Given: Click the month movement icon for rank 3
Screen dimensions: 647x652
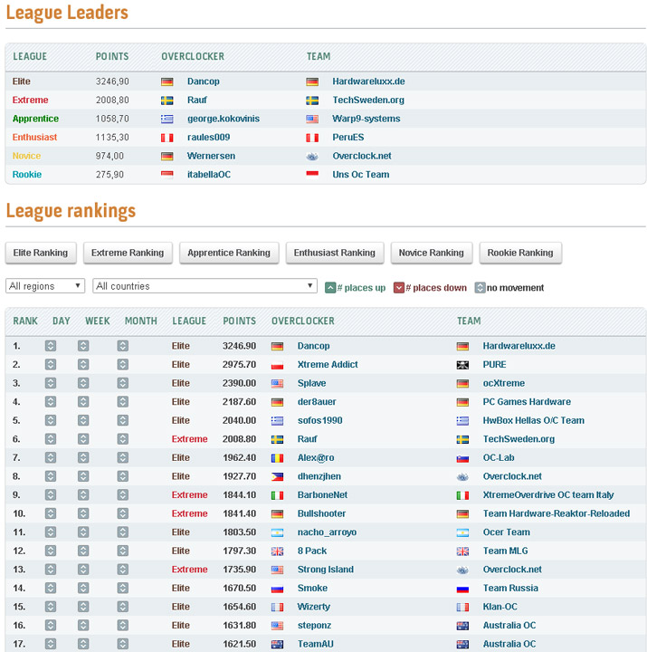Looking at the screenshot, I should [x=122, y=383].
